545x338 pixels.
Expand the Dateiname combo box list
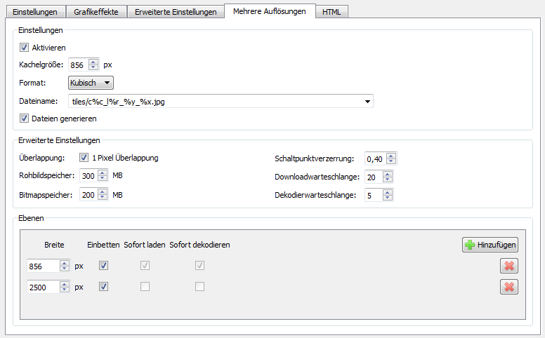tap(367, 102)
